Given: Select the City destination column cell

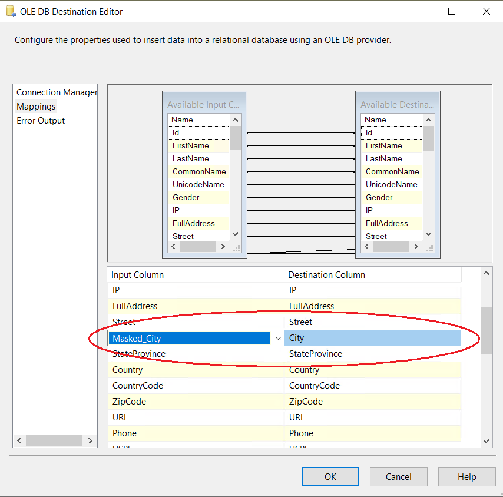Looking at the screenshot, I should 372,338.
